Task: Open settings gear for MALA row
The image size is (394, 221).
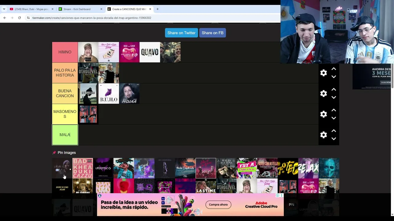Action: 324,135
